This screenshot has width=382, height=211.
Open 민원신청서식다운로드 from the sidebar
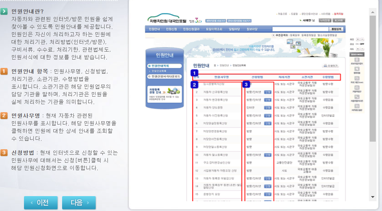tap(164, 76)
